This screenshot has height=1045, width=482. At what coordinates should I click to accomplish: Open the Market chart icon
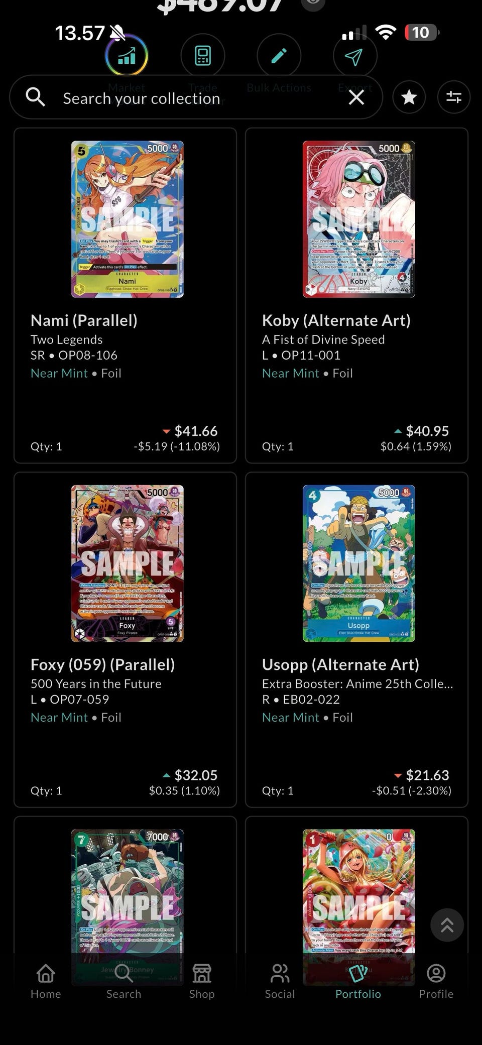point(126,56)
